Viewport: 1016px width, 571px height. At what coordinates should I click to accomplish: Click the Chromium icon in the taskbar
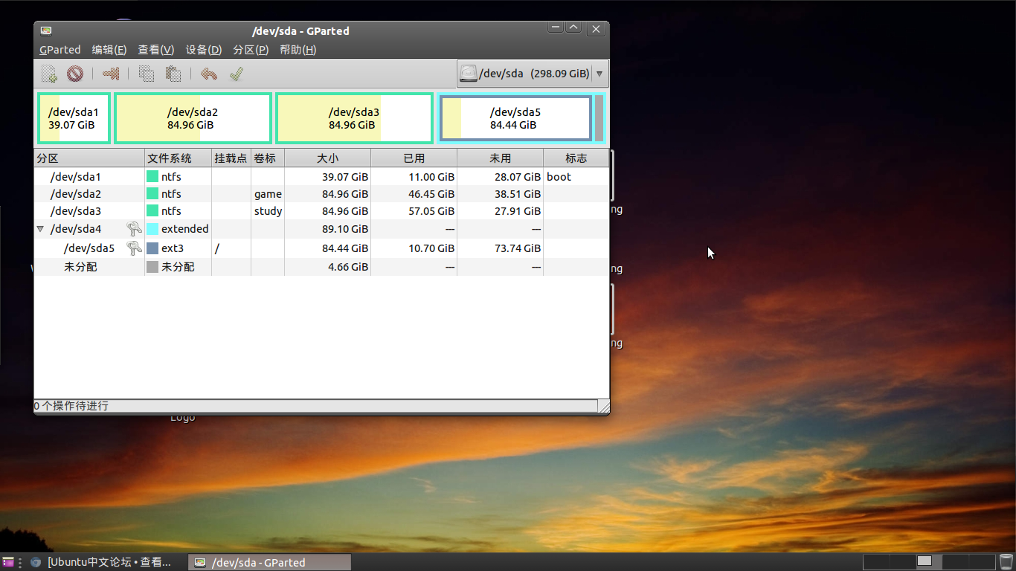click(x=35, y=562)
